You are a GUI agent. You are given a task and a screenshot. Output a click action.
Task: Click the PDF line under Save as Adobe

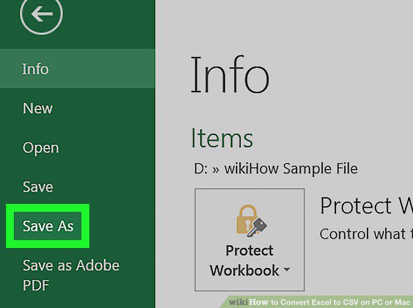[x=36, y=285]
